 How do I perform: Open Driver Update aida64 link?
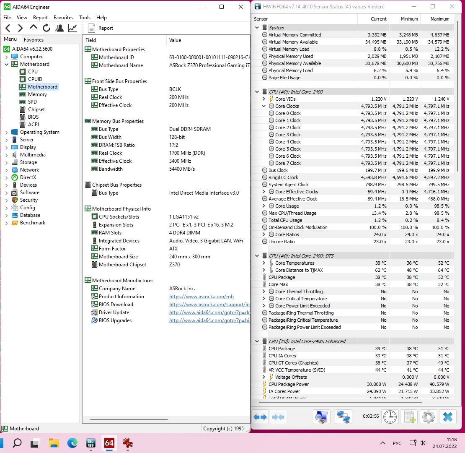[209, 312]
